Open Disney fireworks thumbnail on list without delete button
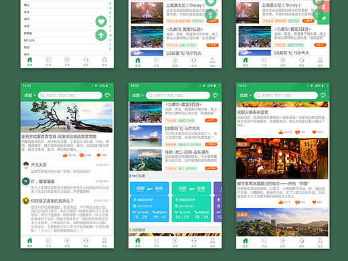Image resolution: width=348 pixels, height=261 pixels. pyautogui.click(x=147, y=13)
